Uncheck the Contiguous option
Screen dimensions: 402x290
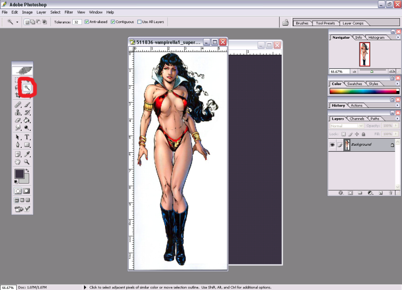point(113,22)
